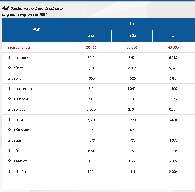Click ตำบลบ้านรี row label
195x192 pixels.
click(16, 151)
